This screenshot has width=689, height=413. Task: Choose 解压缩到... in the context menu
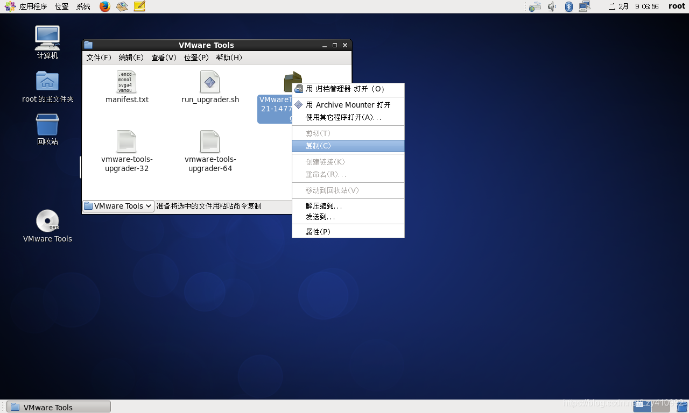[x=348, y=206]
